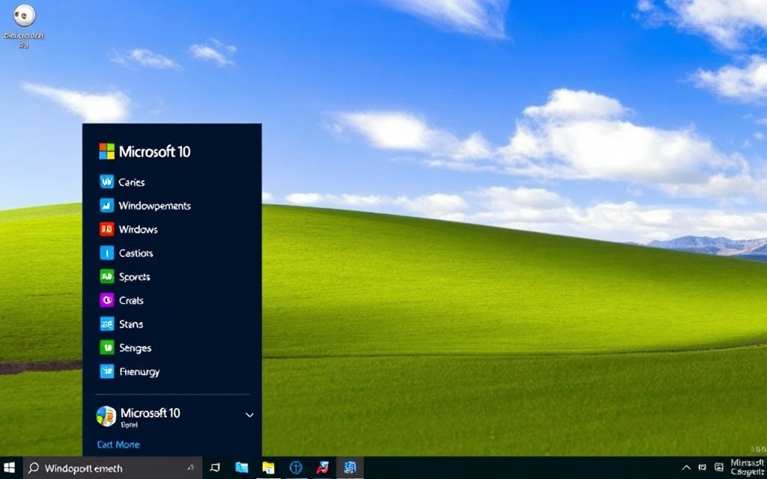Click the purple Creats app icon
767x479 pixels.
(106, 300)
